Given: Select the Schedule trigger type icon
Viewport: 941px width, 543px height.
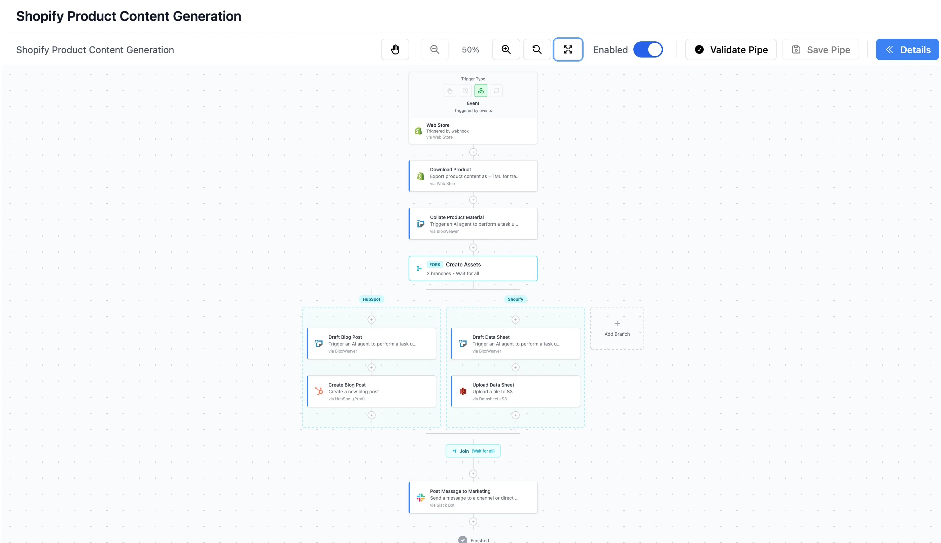Looking at the screenshot, I should click(x=465, y=90).
